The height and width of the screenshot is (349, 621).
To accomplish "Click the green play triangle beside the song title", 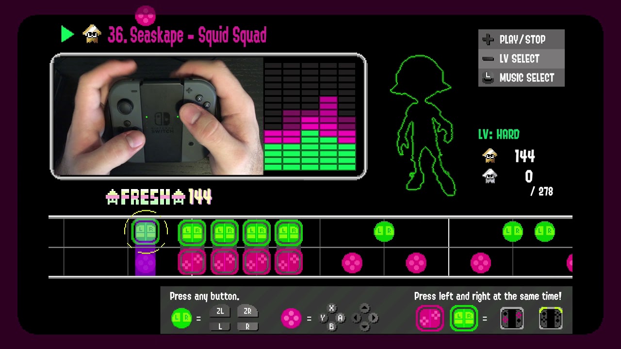I will [67, 34].
